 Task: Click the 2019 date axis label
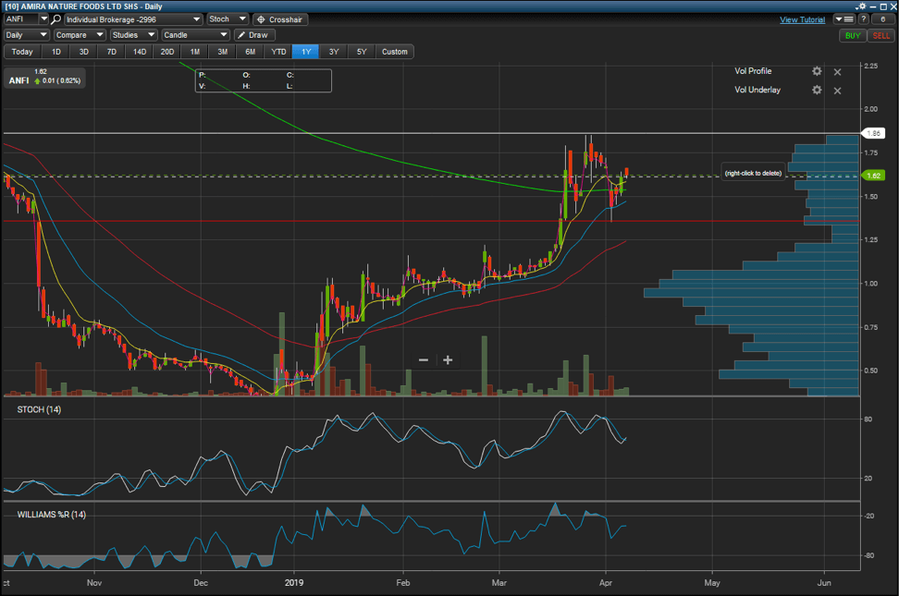coord(294,583)
